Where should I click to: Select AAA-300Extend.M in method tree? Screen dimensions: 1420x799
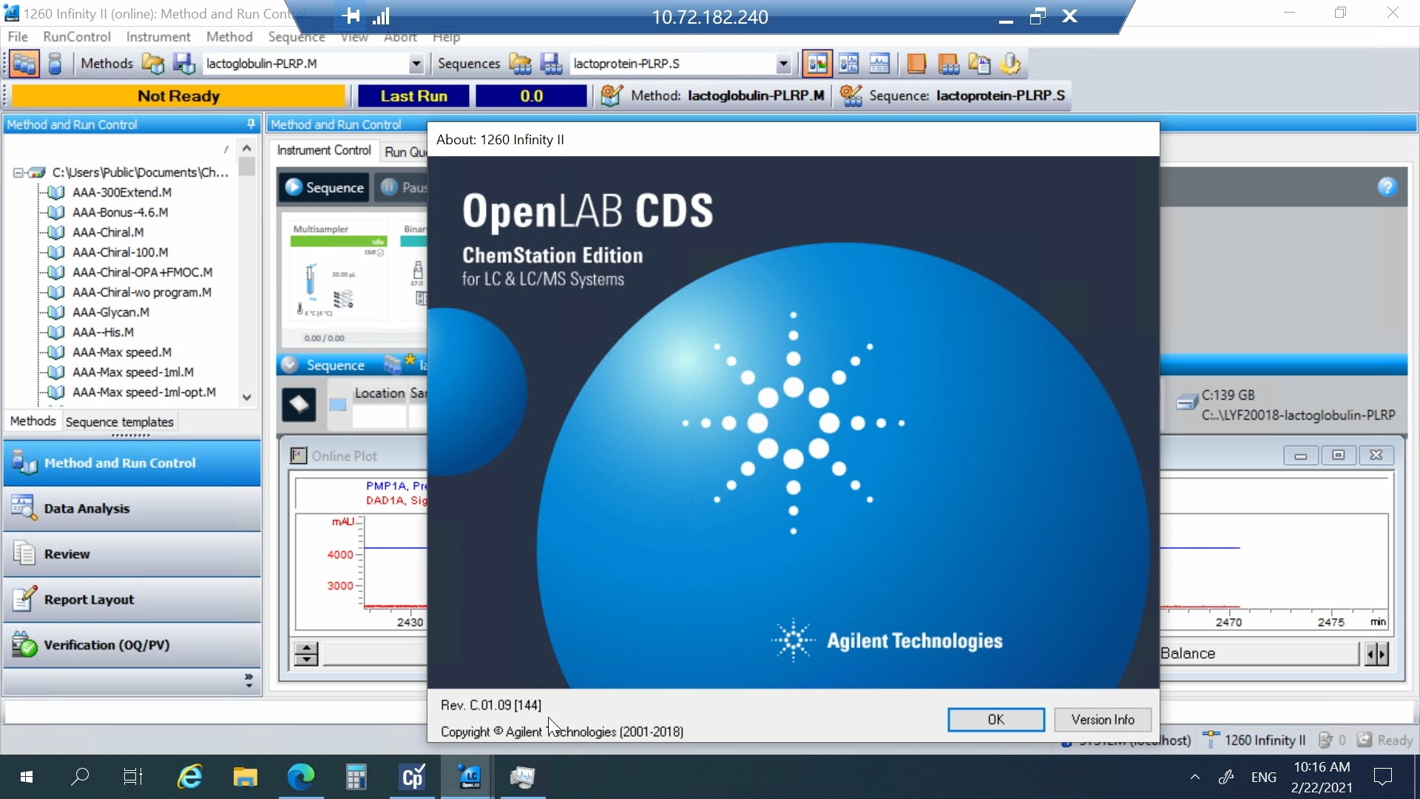(122, 192)
